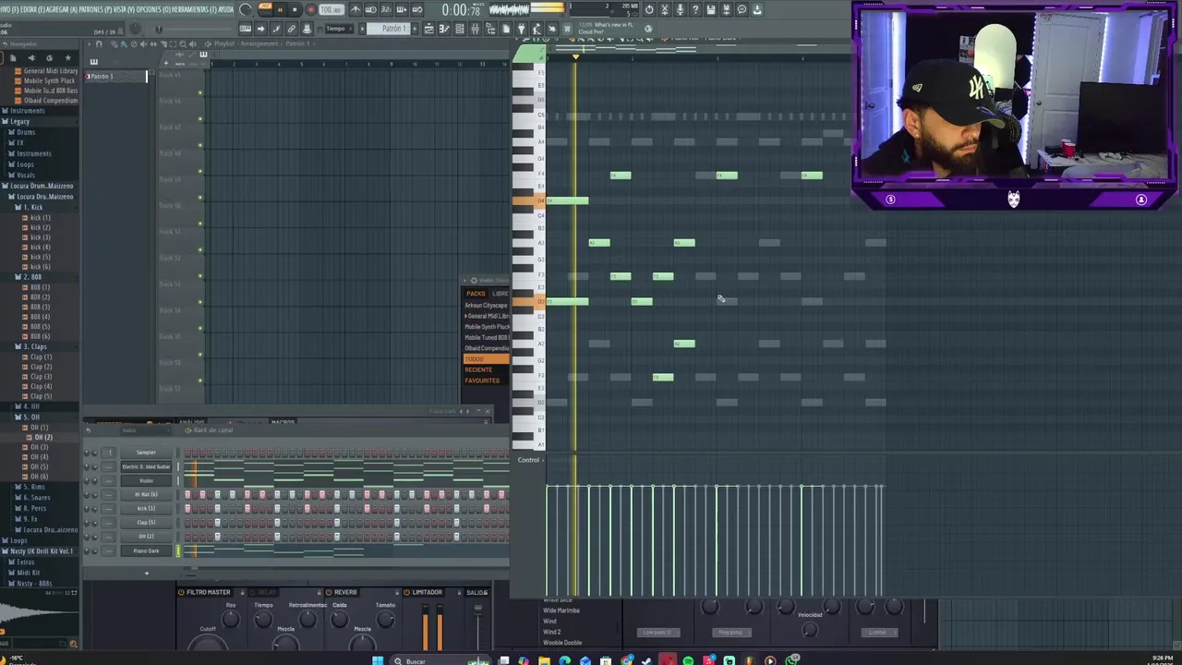Screen dimensions: 1182x665
Task: Click the shopping cart icon
Action: 567,29
